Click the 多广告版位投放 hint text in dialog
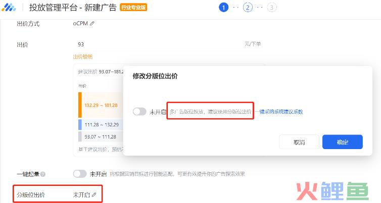This screenshot has width=381, height=203. pyautogui.click(x=210, y=112)
